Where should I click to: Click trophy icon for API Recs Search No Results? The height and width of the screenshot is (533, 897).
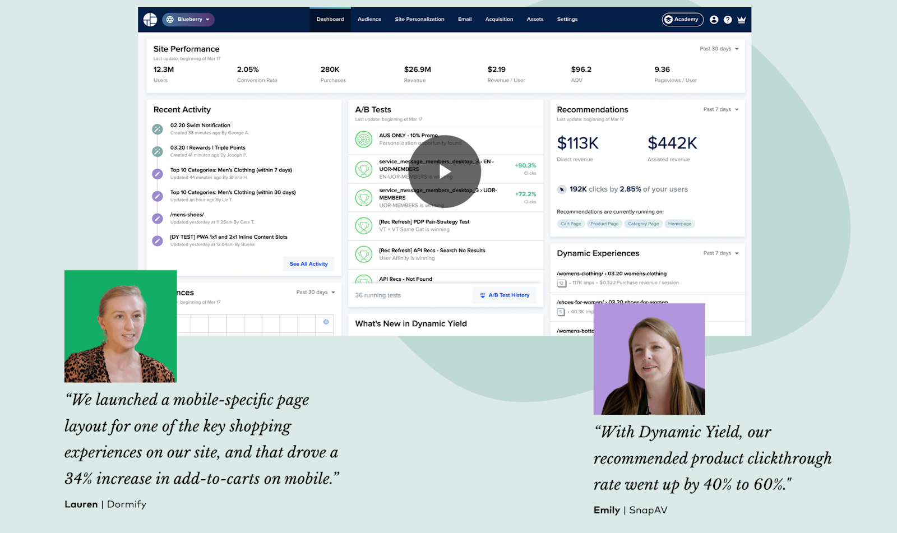point(364,254)
